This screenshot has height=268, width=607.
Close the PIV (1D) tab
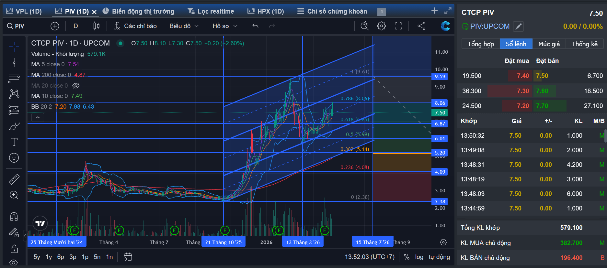coord(94,12)
